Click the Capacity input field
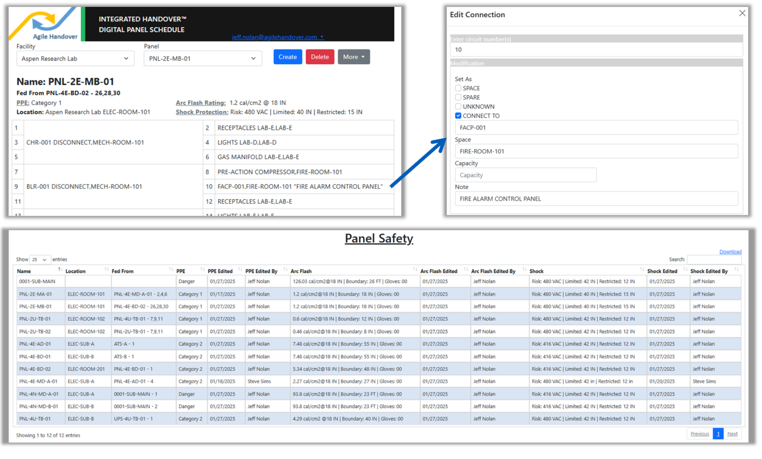Image resolution: width=762 pixels, height=459 pixels. [525, 175]
